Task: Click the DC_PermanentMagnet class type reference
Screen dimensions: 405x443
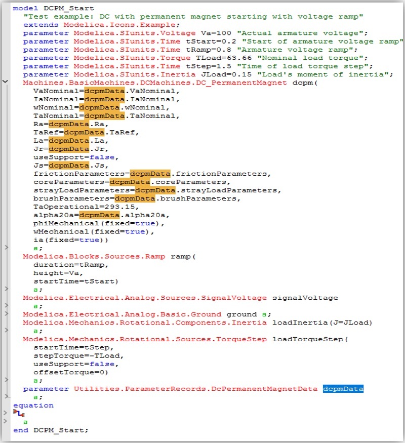Action: [x=155, y=83]
